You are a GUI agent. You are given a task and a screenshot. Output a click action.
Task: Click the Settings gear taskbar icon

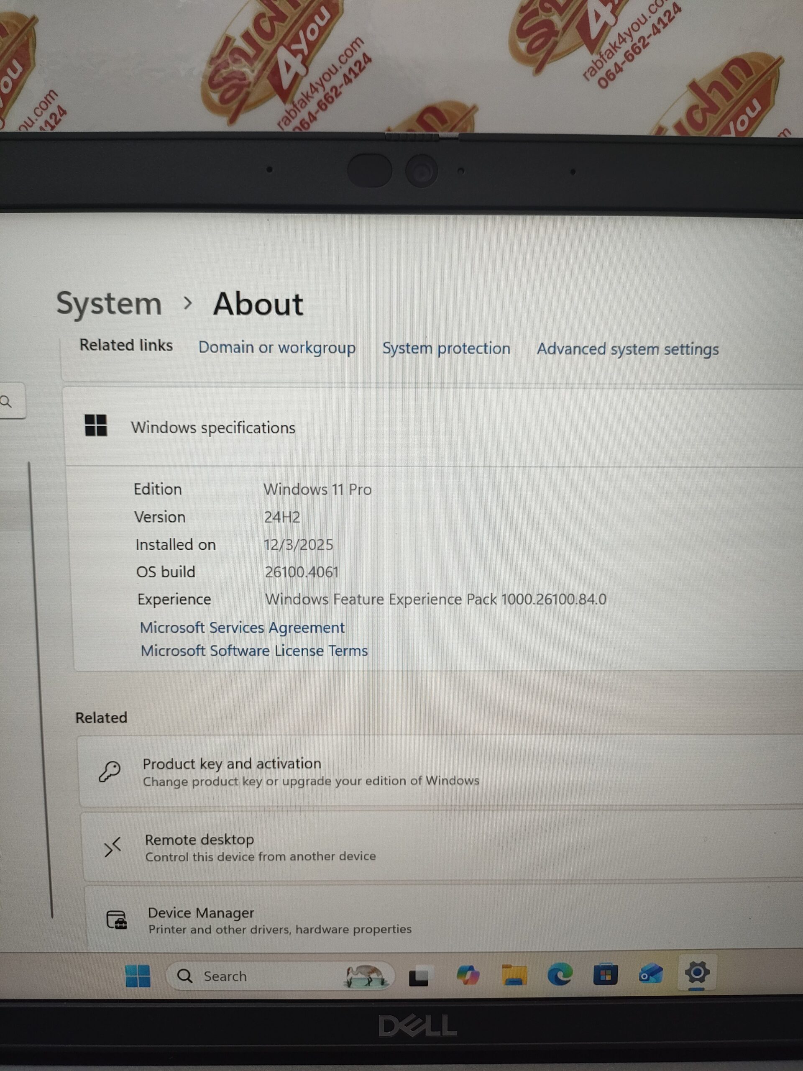pos(696,972)
